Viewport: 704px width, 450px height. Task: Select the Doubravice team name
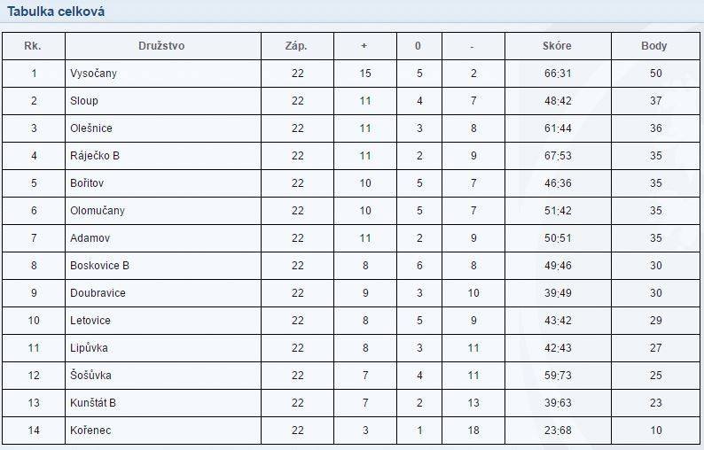98,293
